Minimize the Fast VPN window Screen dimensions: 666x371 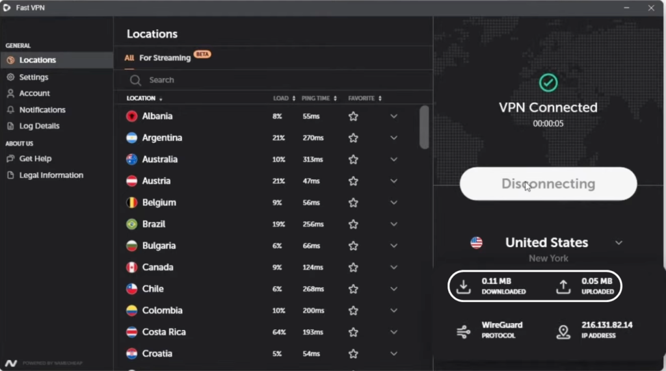pos(626,8)
